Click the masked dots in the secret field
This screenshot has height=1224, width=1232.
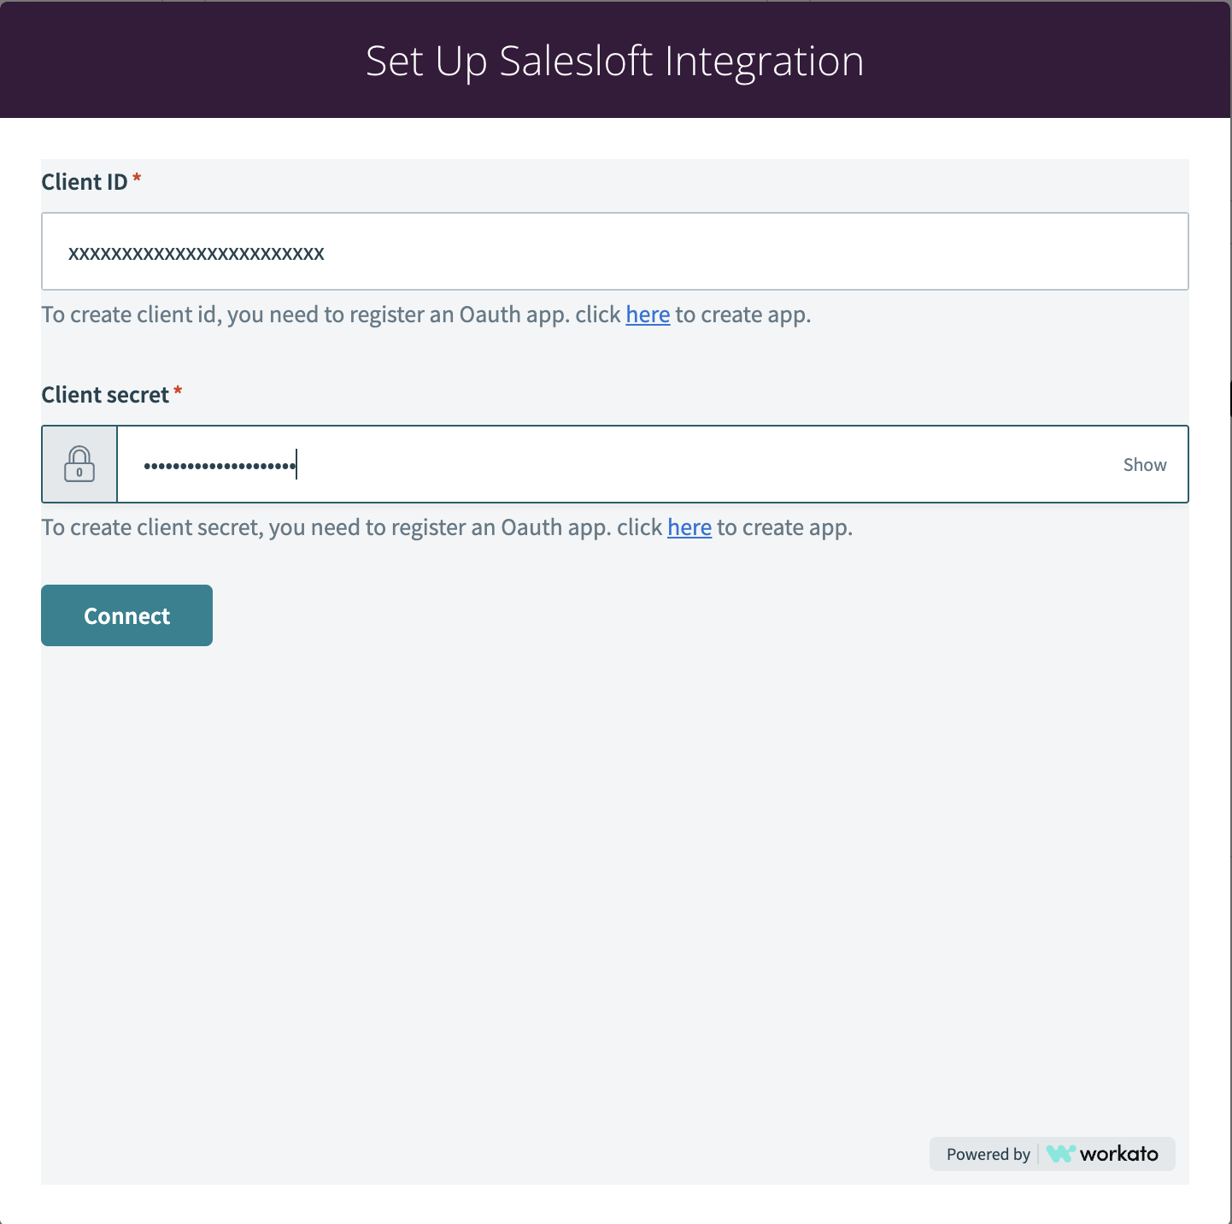220,466
